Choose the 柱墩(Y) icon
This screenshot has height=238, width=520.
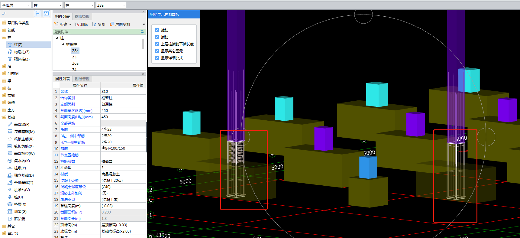point(10,168)
